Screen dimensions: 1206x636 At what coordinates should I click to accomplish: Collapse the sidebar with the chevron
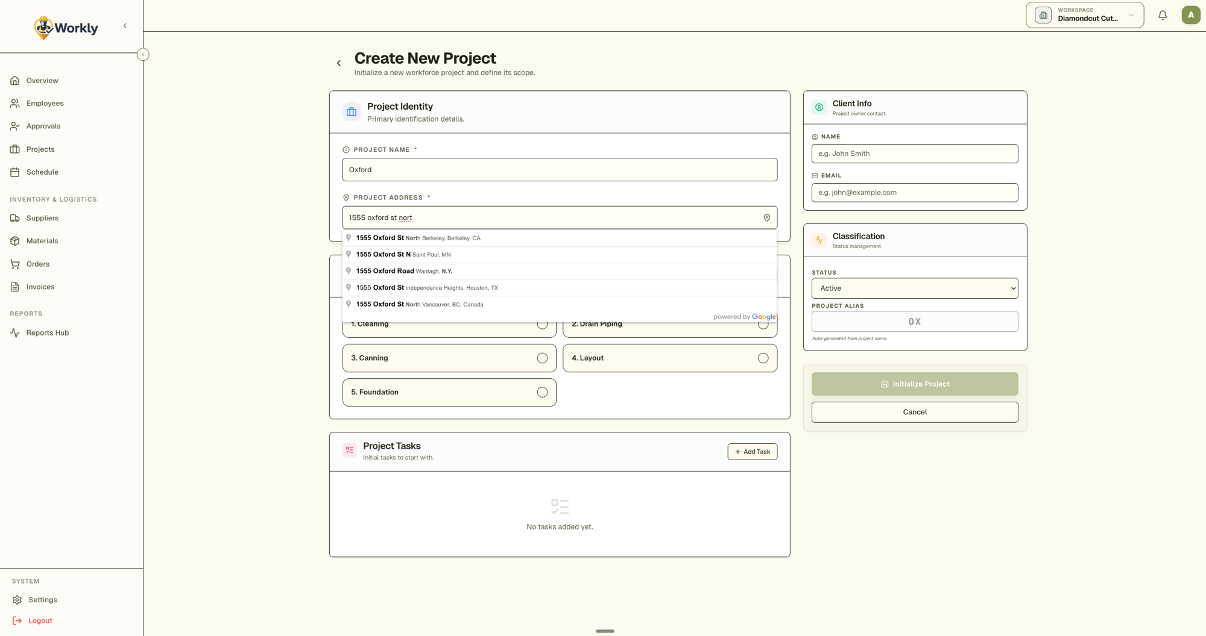pyautogui.click(x=125, y=25)
